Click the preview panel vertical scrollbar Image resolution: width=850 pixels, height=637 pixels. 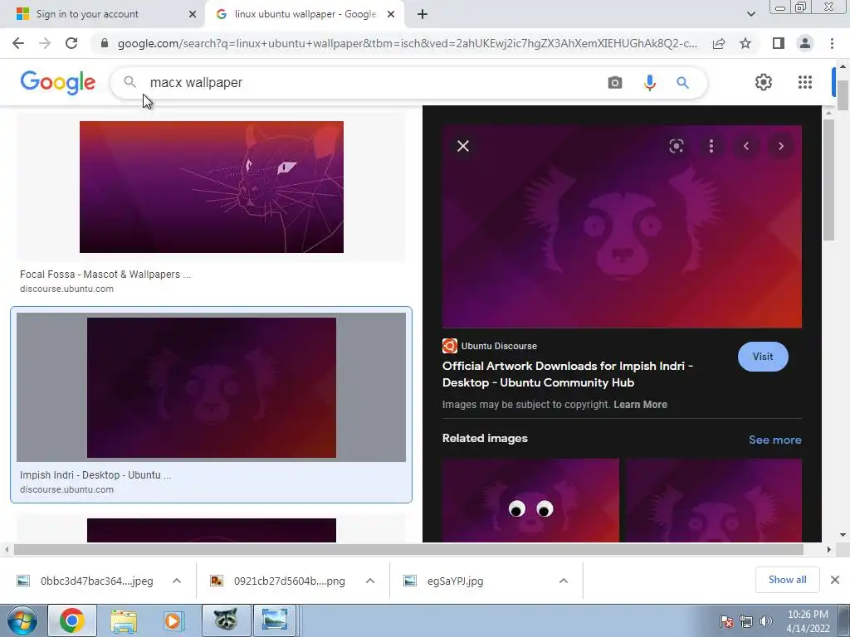click(828, 180)
